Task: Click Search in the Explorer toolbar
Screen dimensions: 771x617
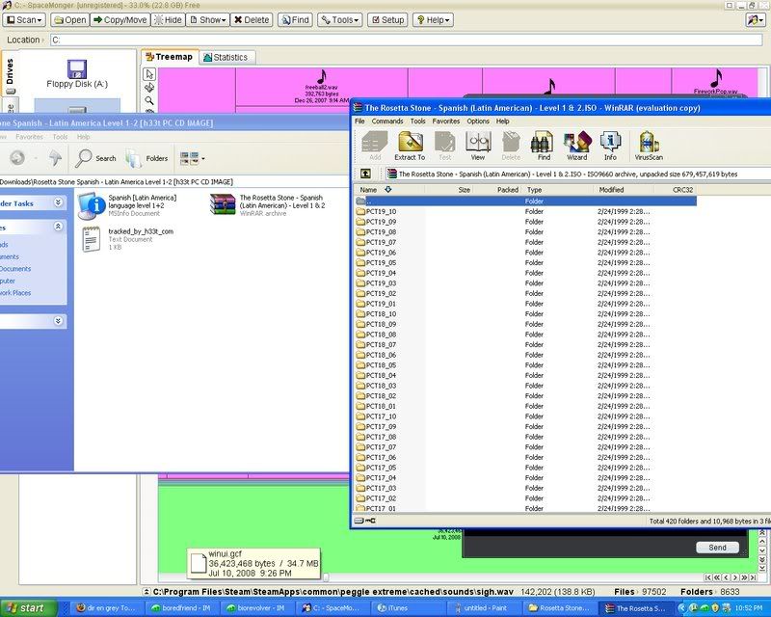Action: coord(95,158)
